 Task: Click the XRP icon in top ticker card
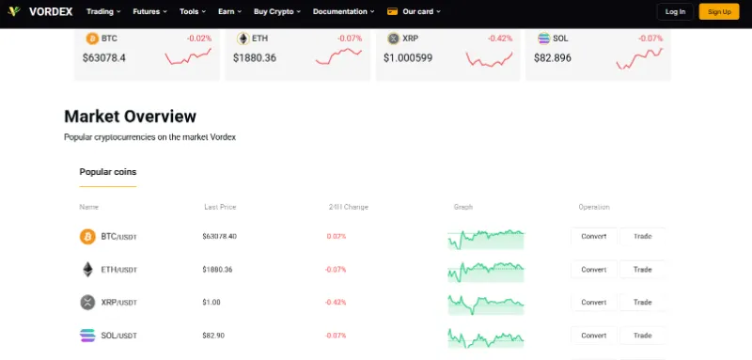coord(393,39)
